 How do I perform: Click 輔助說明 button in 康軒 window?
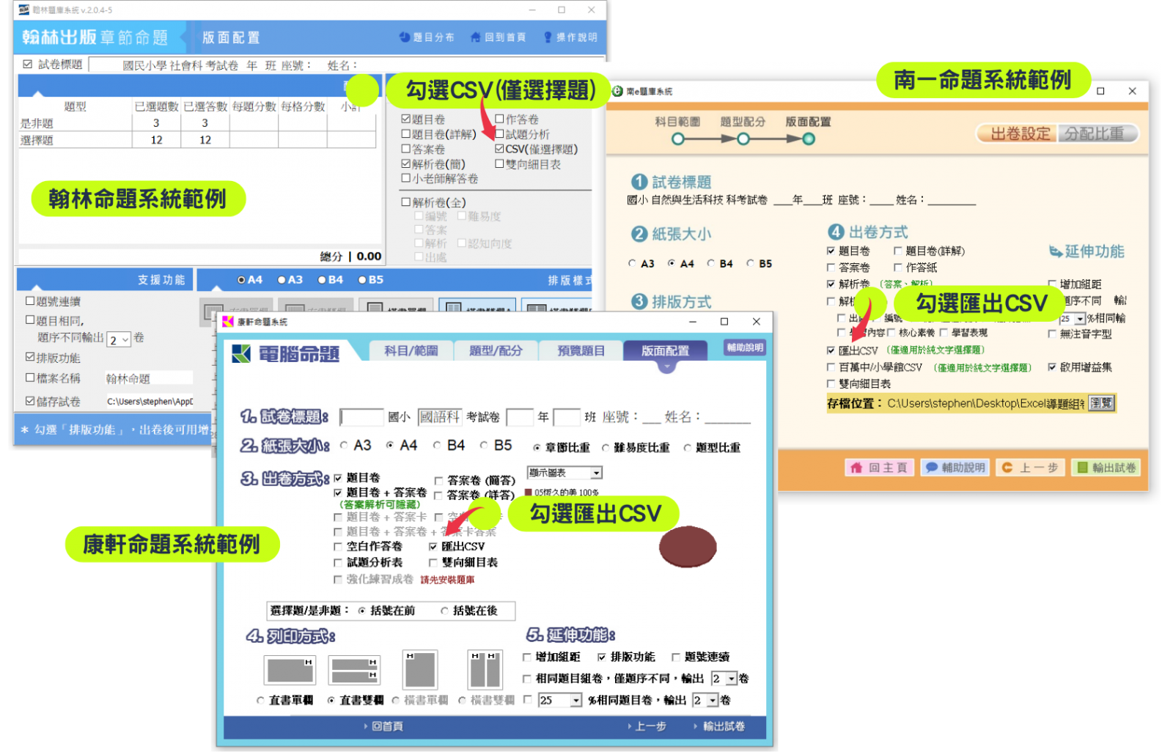[745, 347]
